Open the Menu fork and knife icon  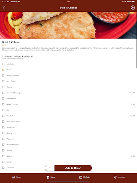pos(48,177)
